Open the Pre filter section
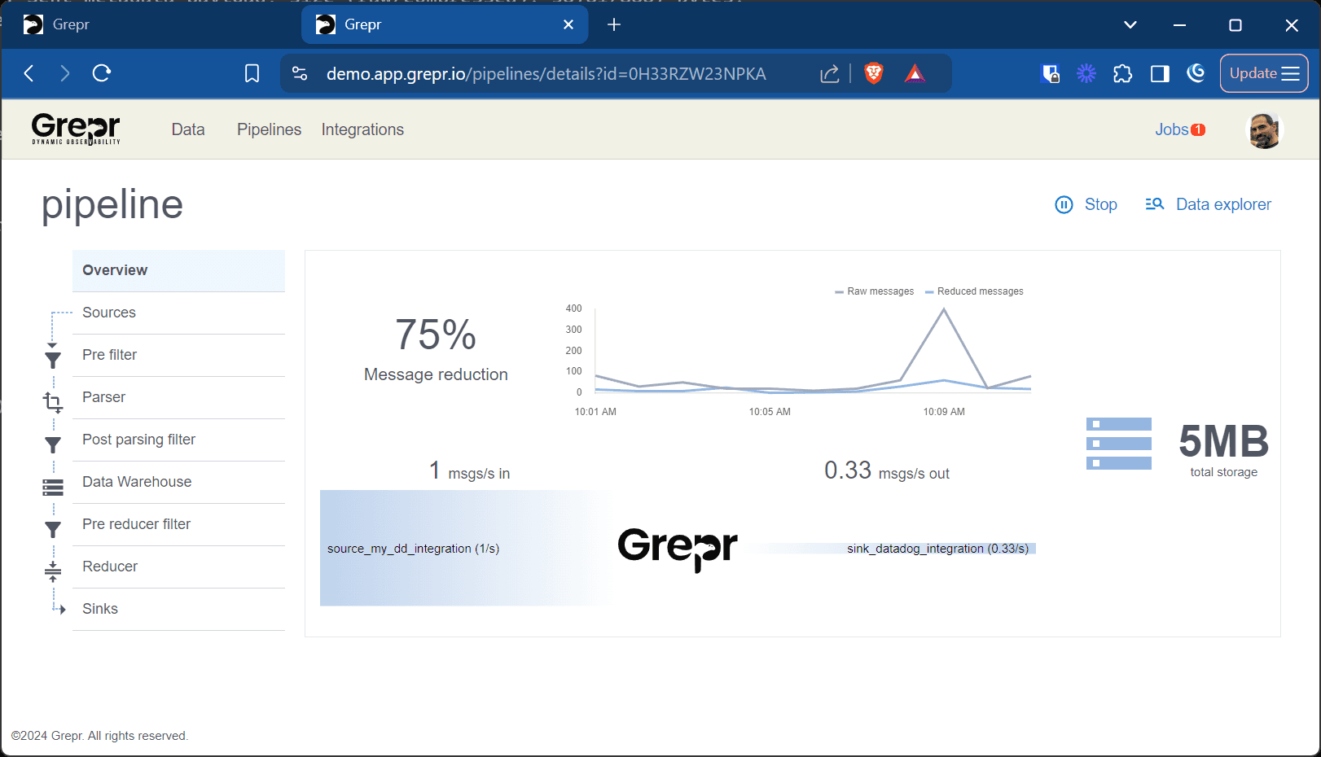The height and width of the screenshot is (757, 1321). 178,355
